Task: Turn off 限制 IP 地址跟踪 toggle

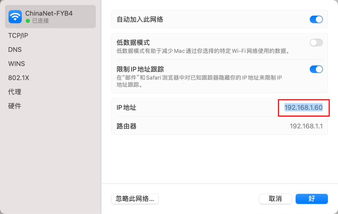Action: point(316,69)
